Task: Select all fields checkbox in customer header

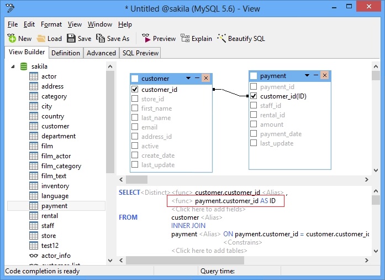Action: (x=135, y=79)
